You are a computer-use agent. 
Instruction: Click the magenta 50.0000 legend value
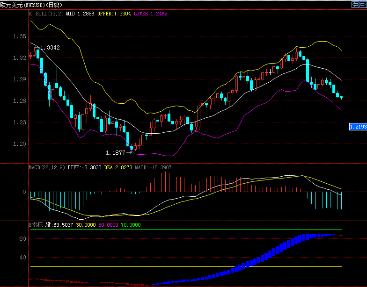click(108, 225)
